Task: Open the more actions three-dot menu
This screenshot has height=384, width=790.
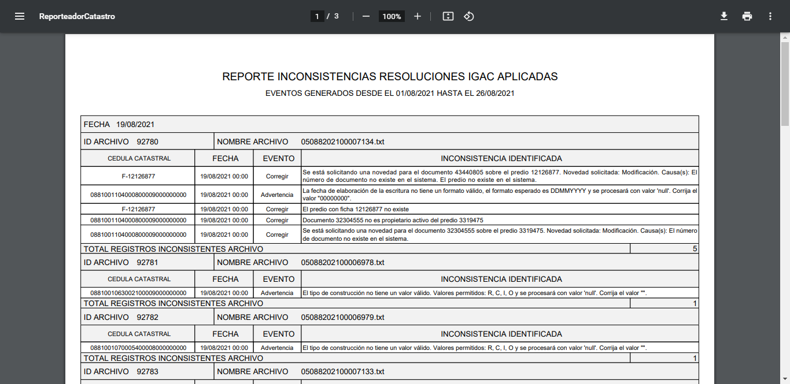Action: coord(770,16)
